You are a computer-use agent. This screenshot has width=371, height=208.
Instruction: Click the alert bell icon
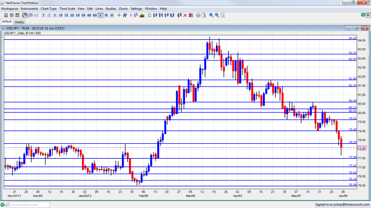[150, 15]
